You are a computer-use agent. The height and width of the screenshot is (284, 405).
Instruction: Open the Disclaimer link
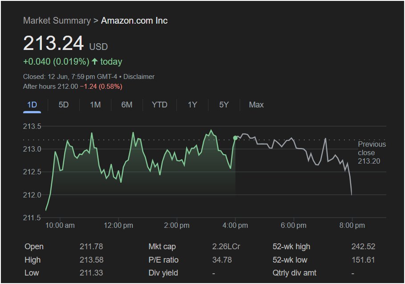click(x=140, y=77)
